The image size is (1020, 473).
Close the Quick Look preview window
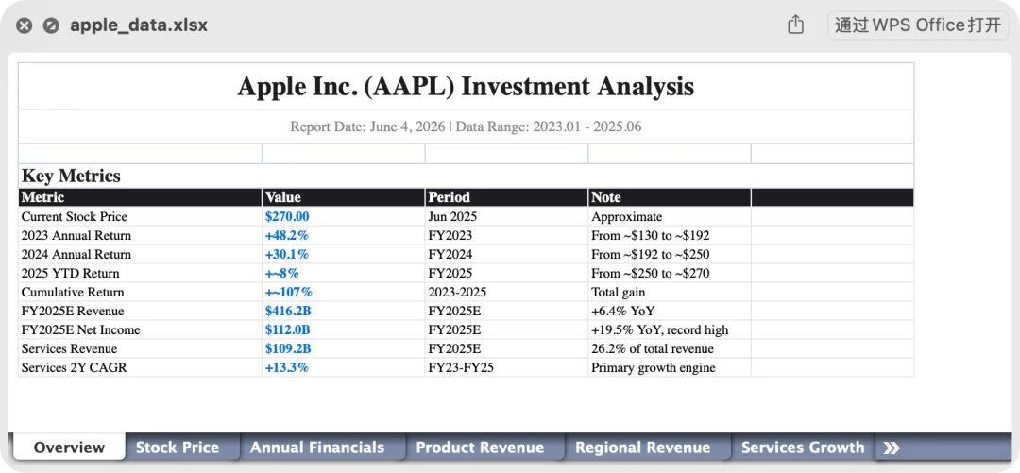[24, 26]
